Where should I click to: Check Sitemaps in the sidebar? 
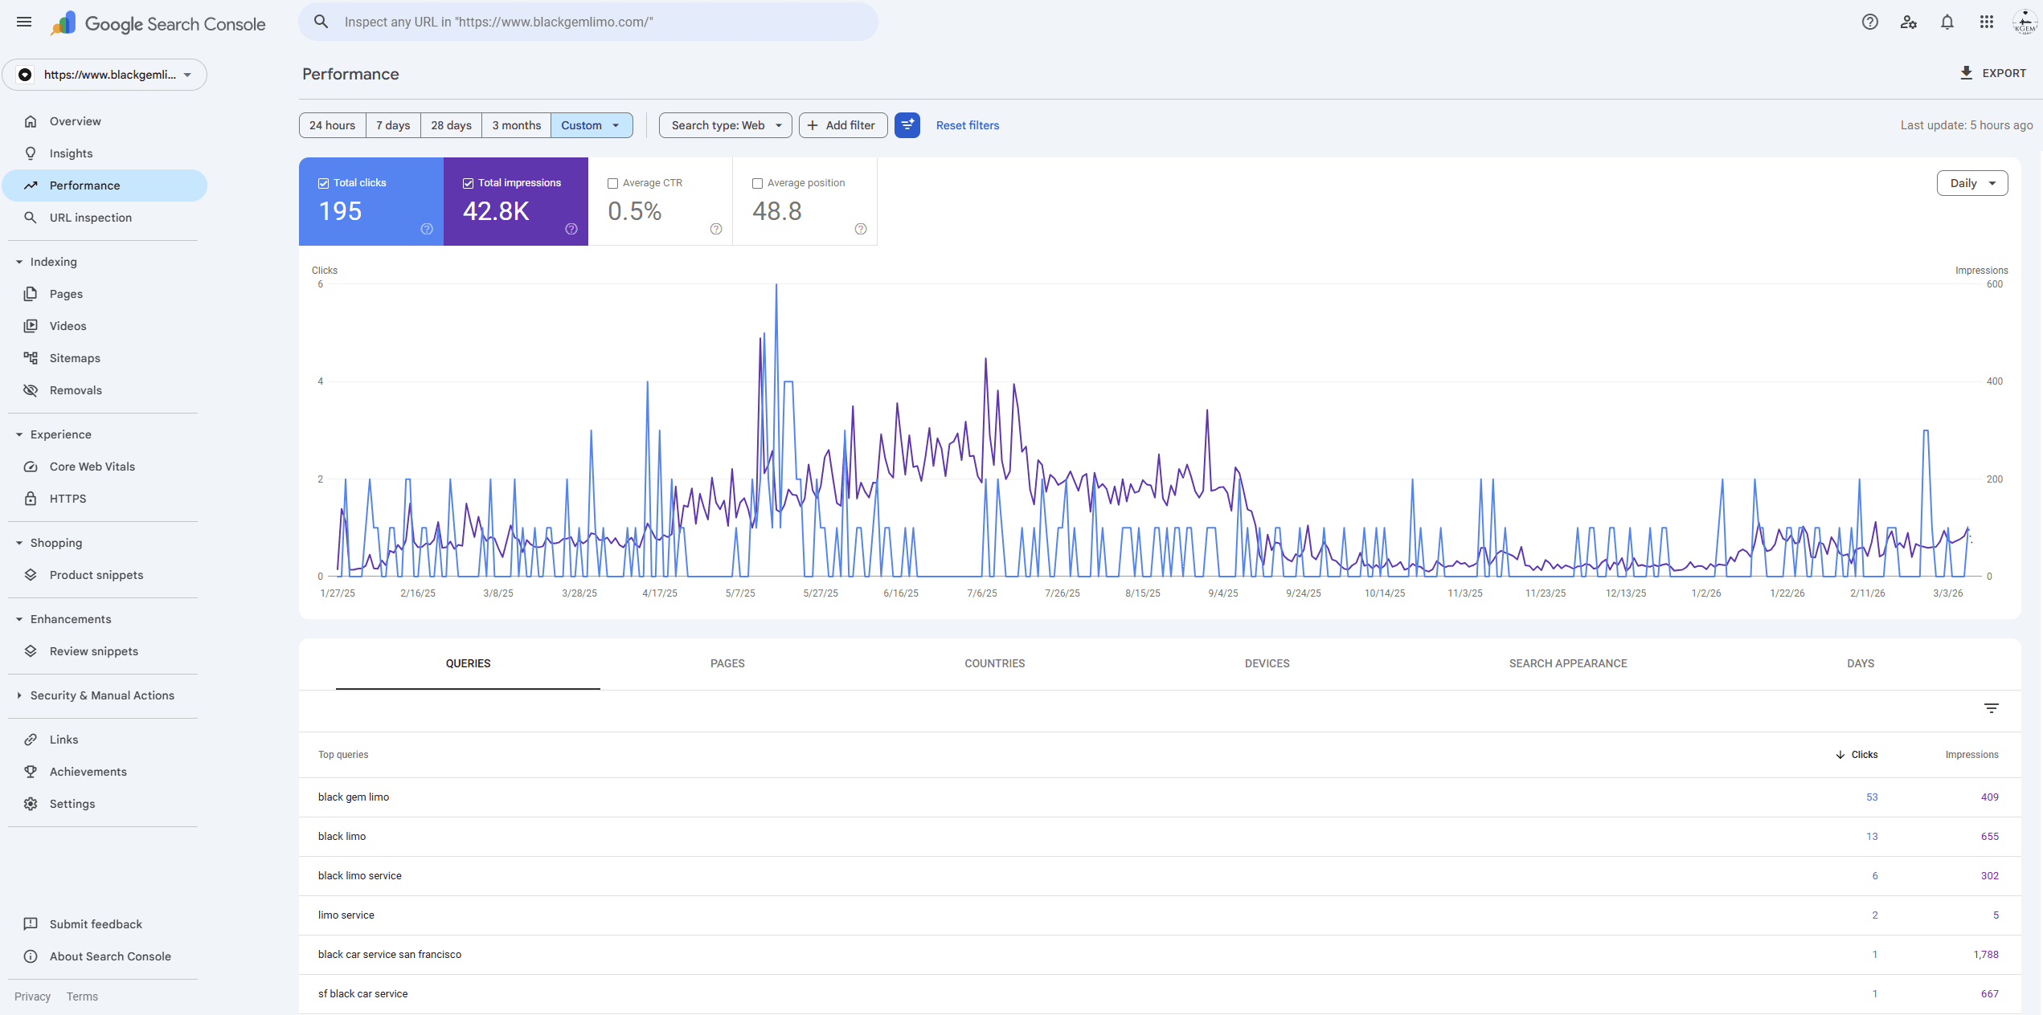(75, 357)
